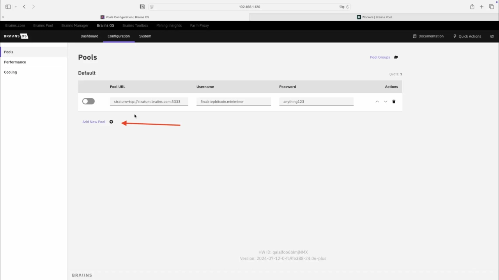Open the System tab
Image resolution: width=499 pixels, height=280 pixels.
click(x=145, y=36)
